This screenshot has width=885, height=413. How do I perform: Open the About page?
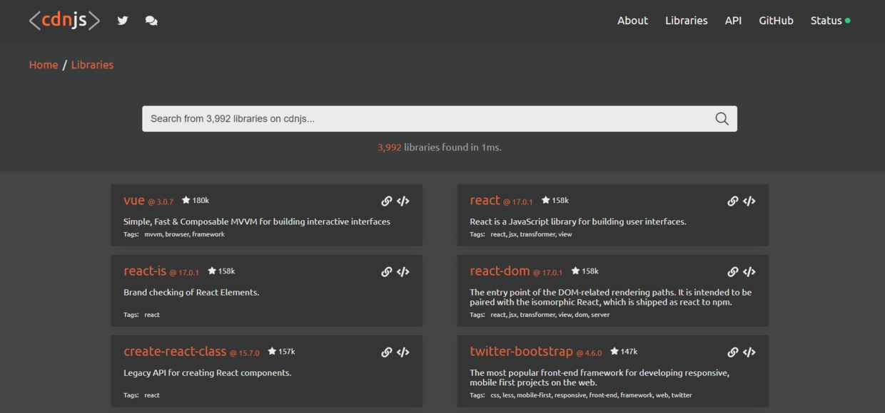(632, 21)
